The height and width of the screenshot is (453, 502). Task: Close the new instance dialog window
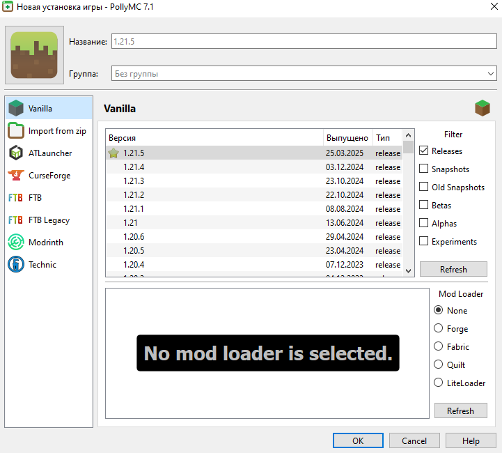tap(494, 6)
